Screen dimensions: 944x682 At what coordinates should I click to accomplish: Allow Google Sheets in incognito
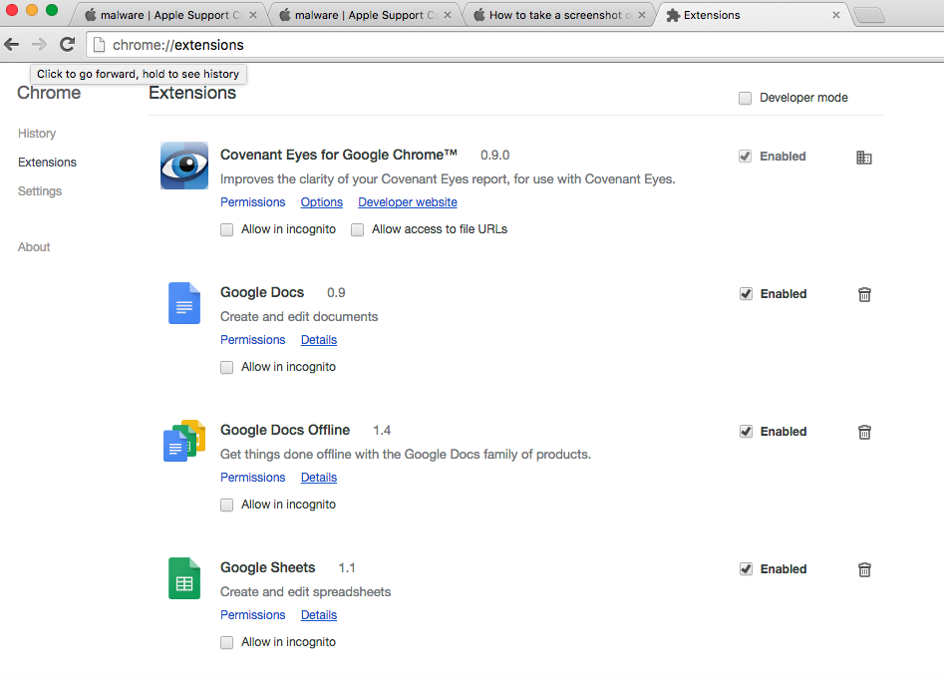227,643
